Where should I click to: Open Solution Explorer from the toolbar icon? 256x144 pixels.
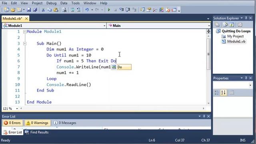(142, 10)
